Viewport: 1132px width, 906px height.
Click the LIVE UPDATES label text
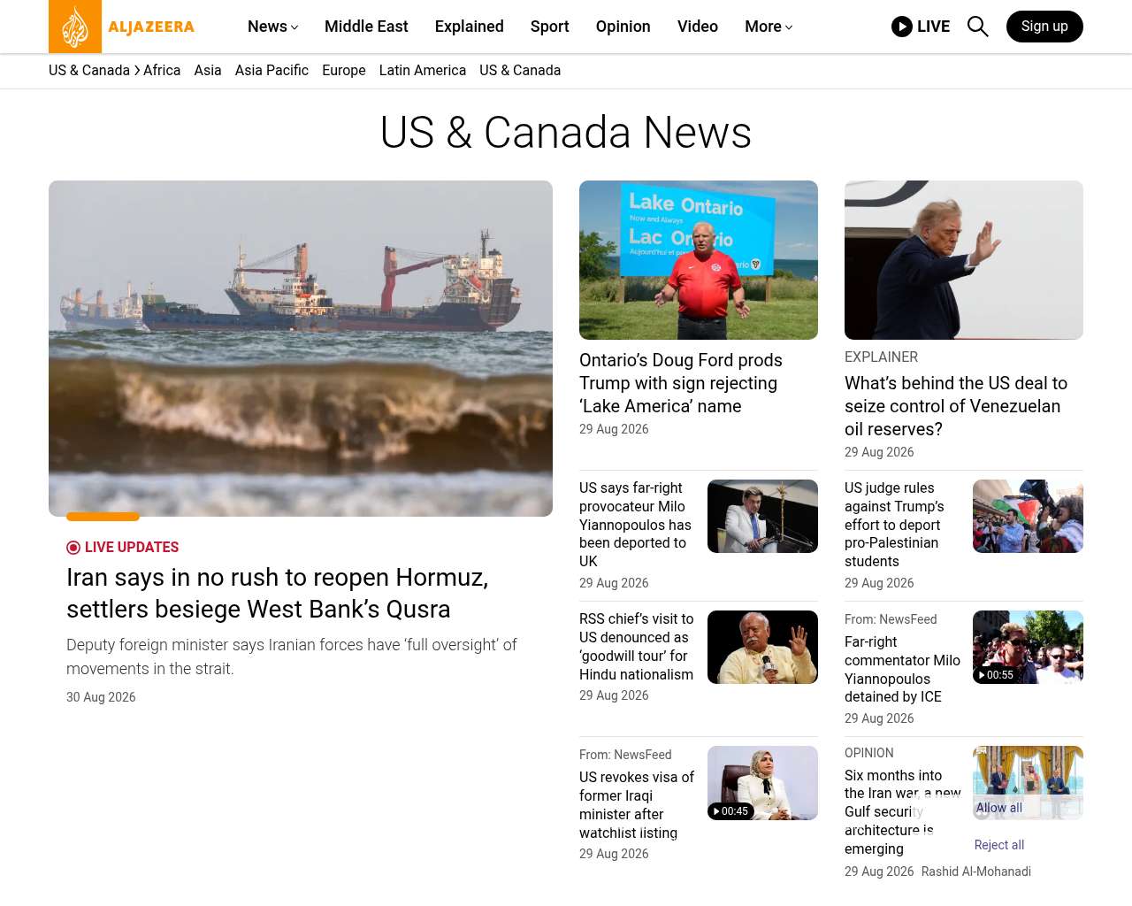(132, 548)
